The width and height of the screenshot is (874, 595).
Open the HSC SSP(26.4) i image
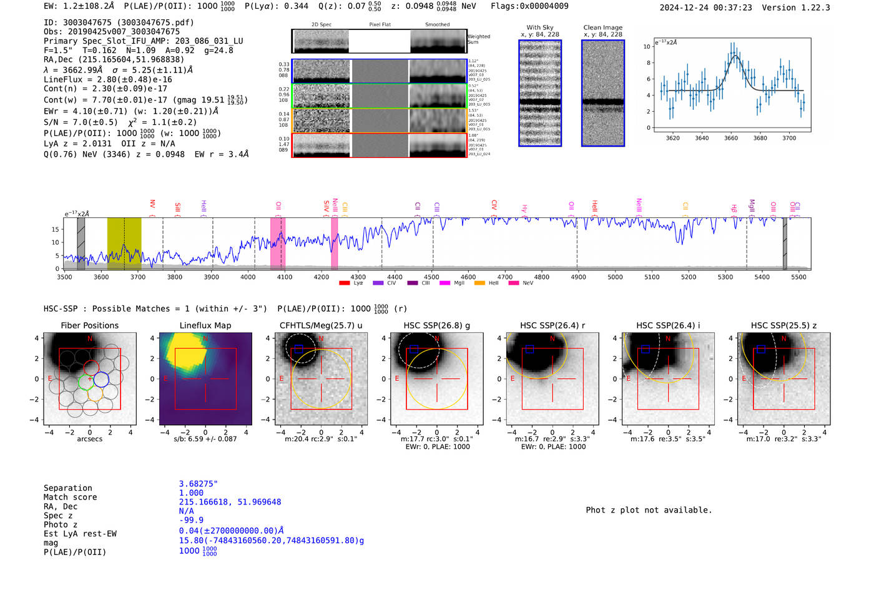668,378
